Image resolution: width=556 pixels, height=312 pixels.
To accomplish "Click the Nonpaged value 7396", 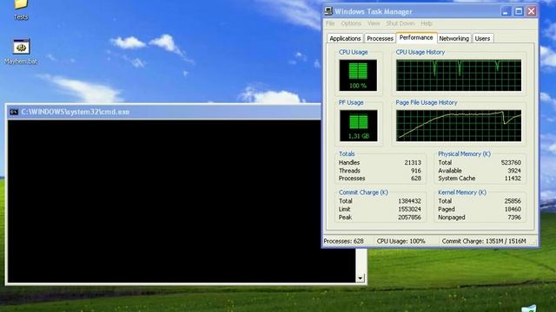I will (x=514, y=218).
